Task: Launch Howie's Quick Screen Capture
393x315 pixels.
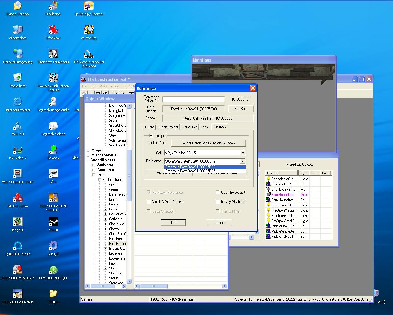Action: (53, 82)
